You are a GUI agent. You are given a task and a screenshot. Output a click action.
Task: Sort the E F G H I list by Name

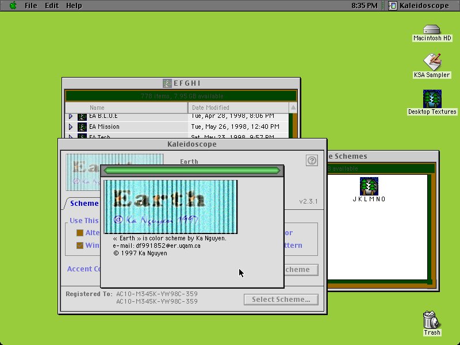point(126,108)
